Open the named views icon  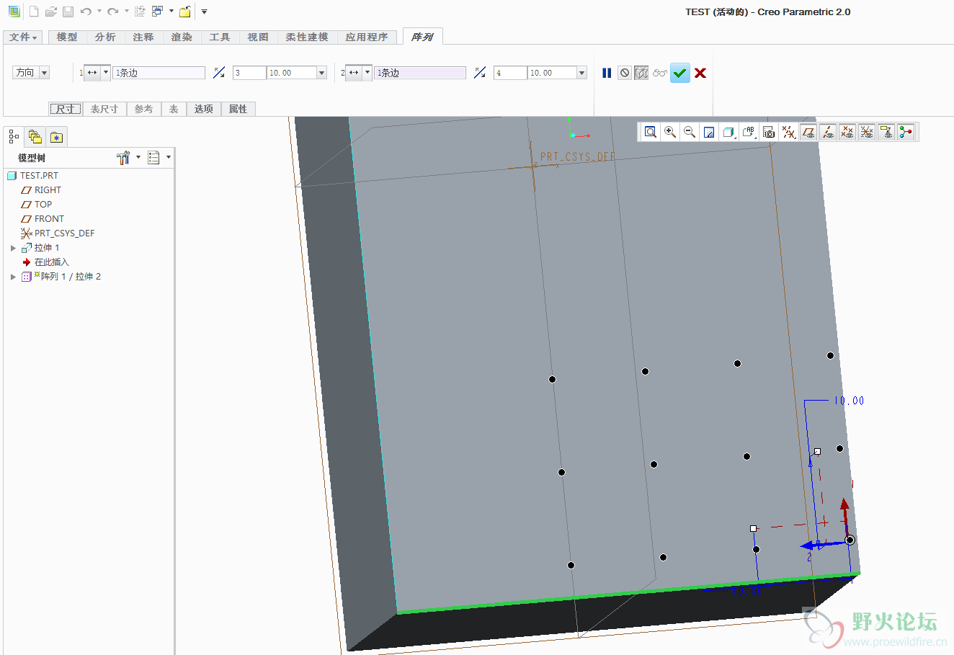[749, 132]
